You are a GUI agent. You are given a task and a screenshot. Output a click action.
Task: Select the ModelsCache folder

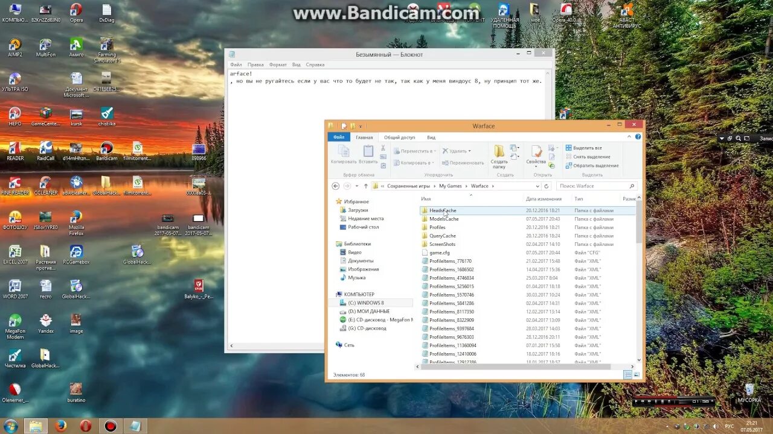click(444, 219)
